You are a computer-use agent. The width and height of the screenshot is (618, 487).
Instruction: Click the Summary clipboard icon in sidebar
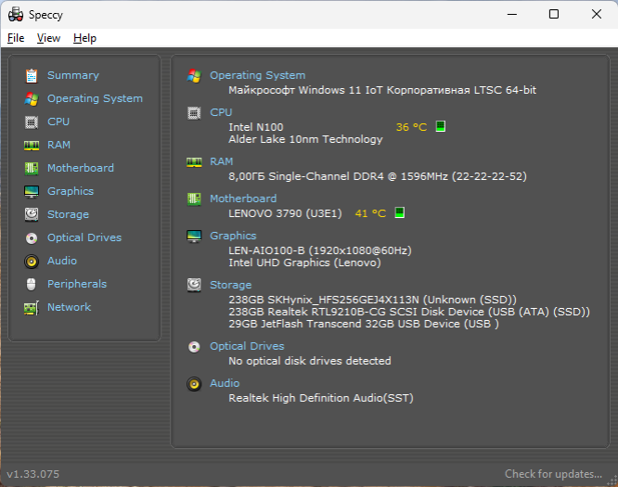pyautogui.click(x=32, y=76)
